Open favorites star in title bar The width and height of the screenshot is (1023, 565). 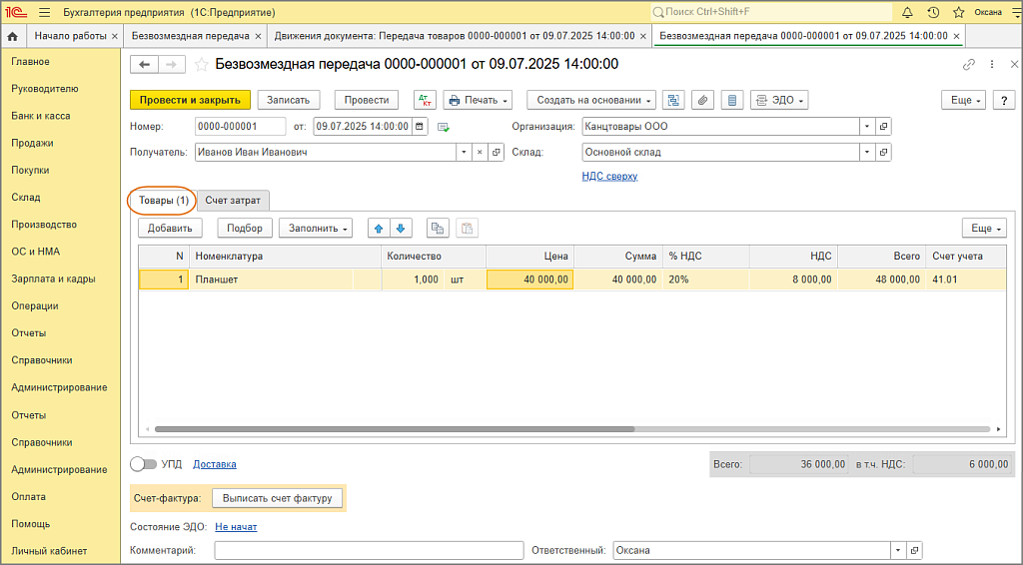[958, 12]
